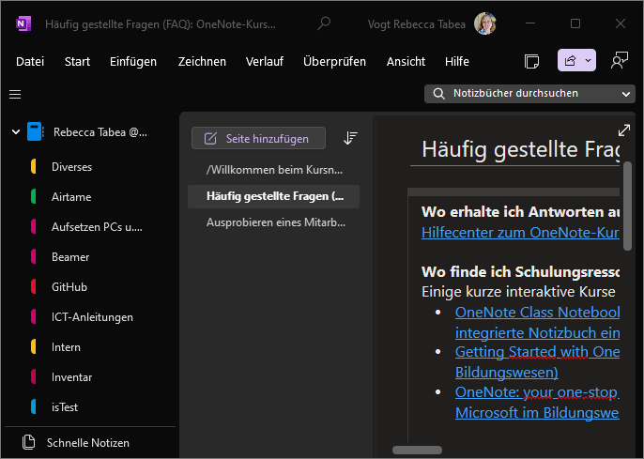Open the Hilfe tab

456,62
